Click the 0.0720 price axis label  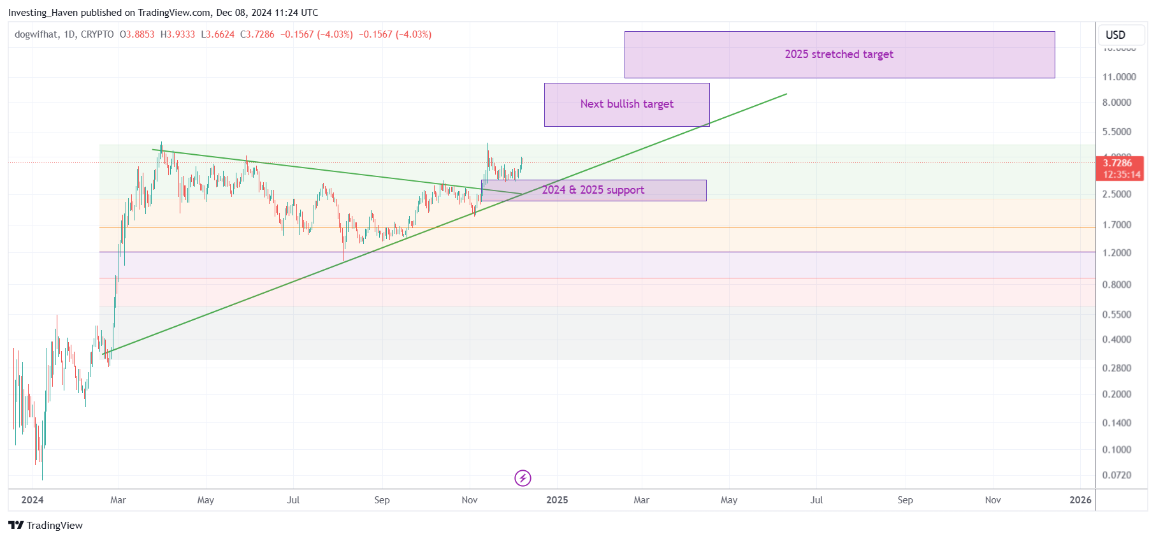1116,475
